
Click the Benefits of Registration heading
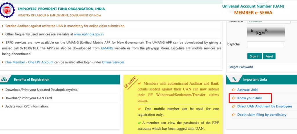coord(31,80)
